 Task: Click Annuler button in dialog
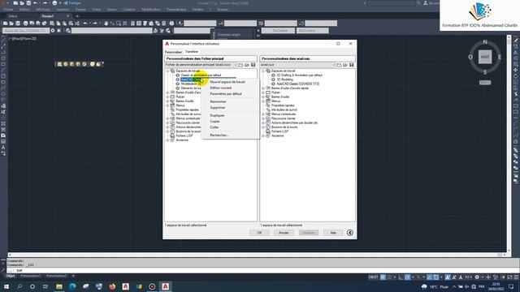point(284,233)
